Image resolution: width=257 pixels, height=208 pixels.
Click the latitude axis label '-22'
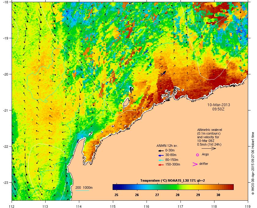tap(6, 147)
